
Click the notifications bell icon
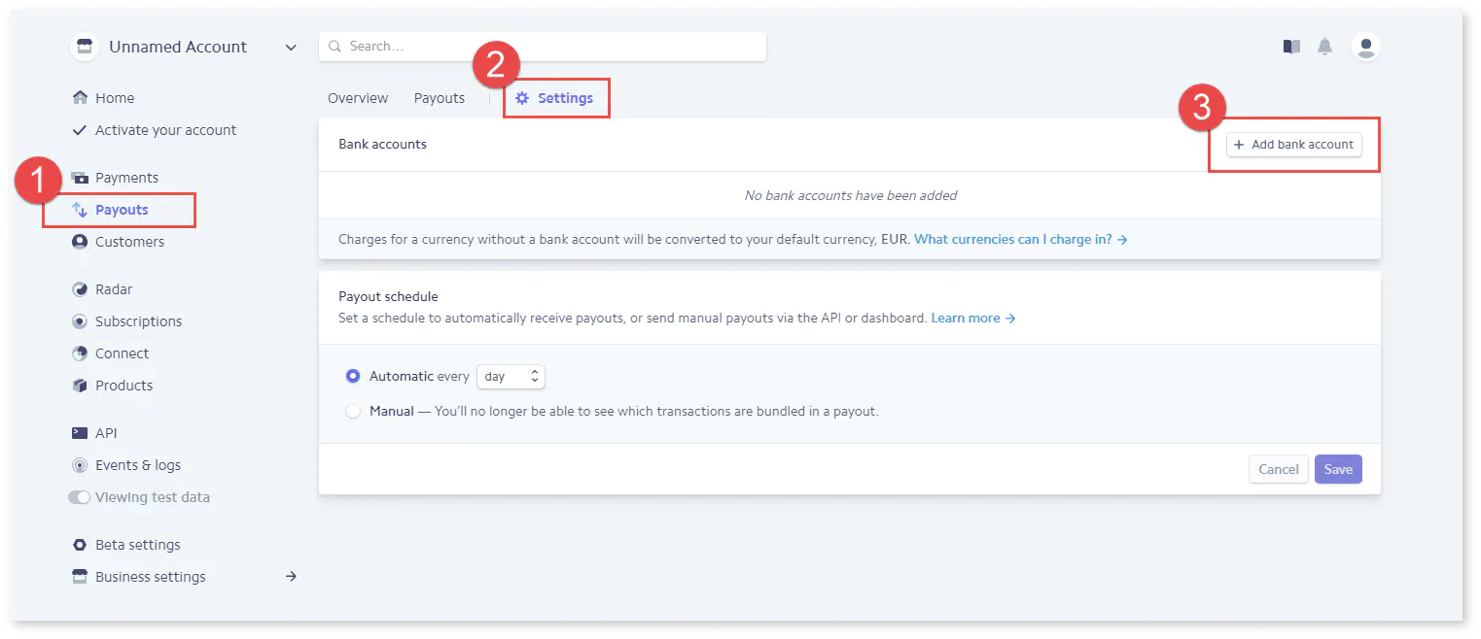click(x=1324, y=47)
